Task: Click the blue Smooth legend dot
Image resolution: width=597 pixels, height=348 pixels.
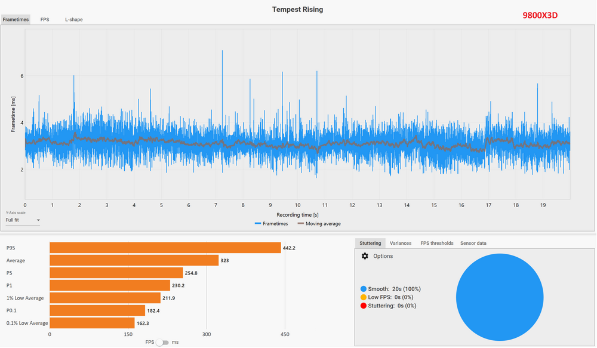Action: [364, 289]
